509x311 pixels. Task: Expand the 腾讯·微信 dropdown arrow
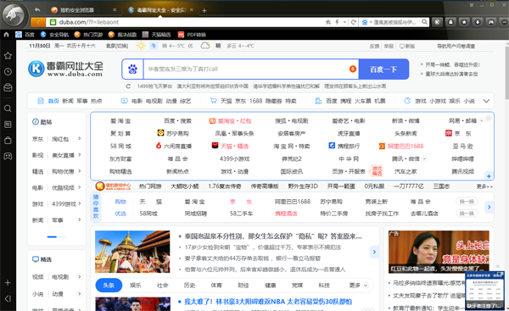point(424,158)
